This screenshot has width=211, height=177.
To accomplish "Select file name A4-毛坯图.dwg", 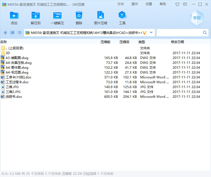I will click(x=17, y=72).
